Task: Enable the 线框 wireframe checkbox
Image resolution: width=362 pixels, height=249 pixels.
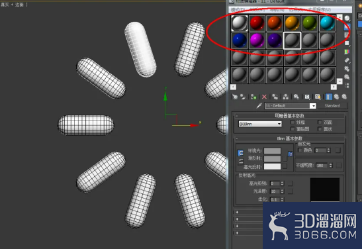Action: (x=293, y=122)
